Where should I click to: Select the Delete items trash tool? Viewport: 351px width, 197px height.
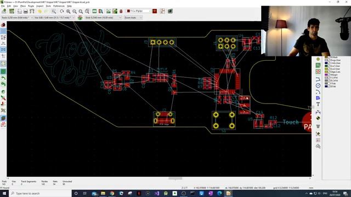tap(318, 126)
